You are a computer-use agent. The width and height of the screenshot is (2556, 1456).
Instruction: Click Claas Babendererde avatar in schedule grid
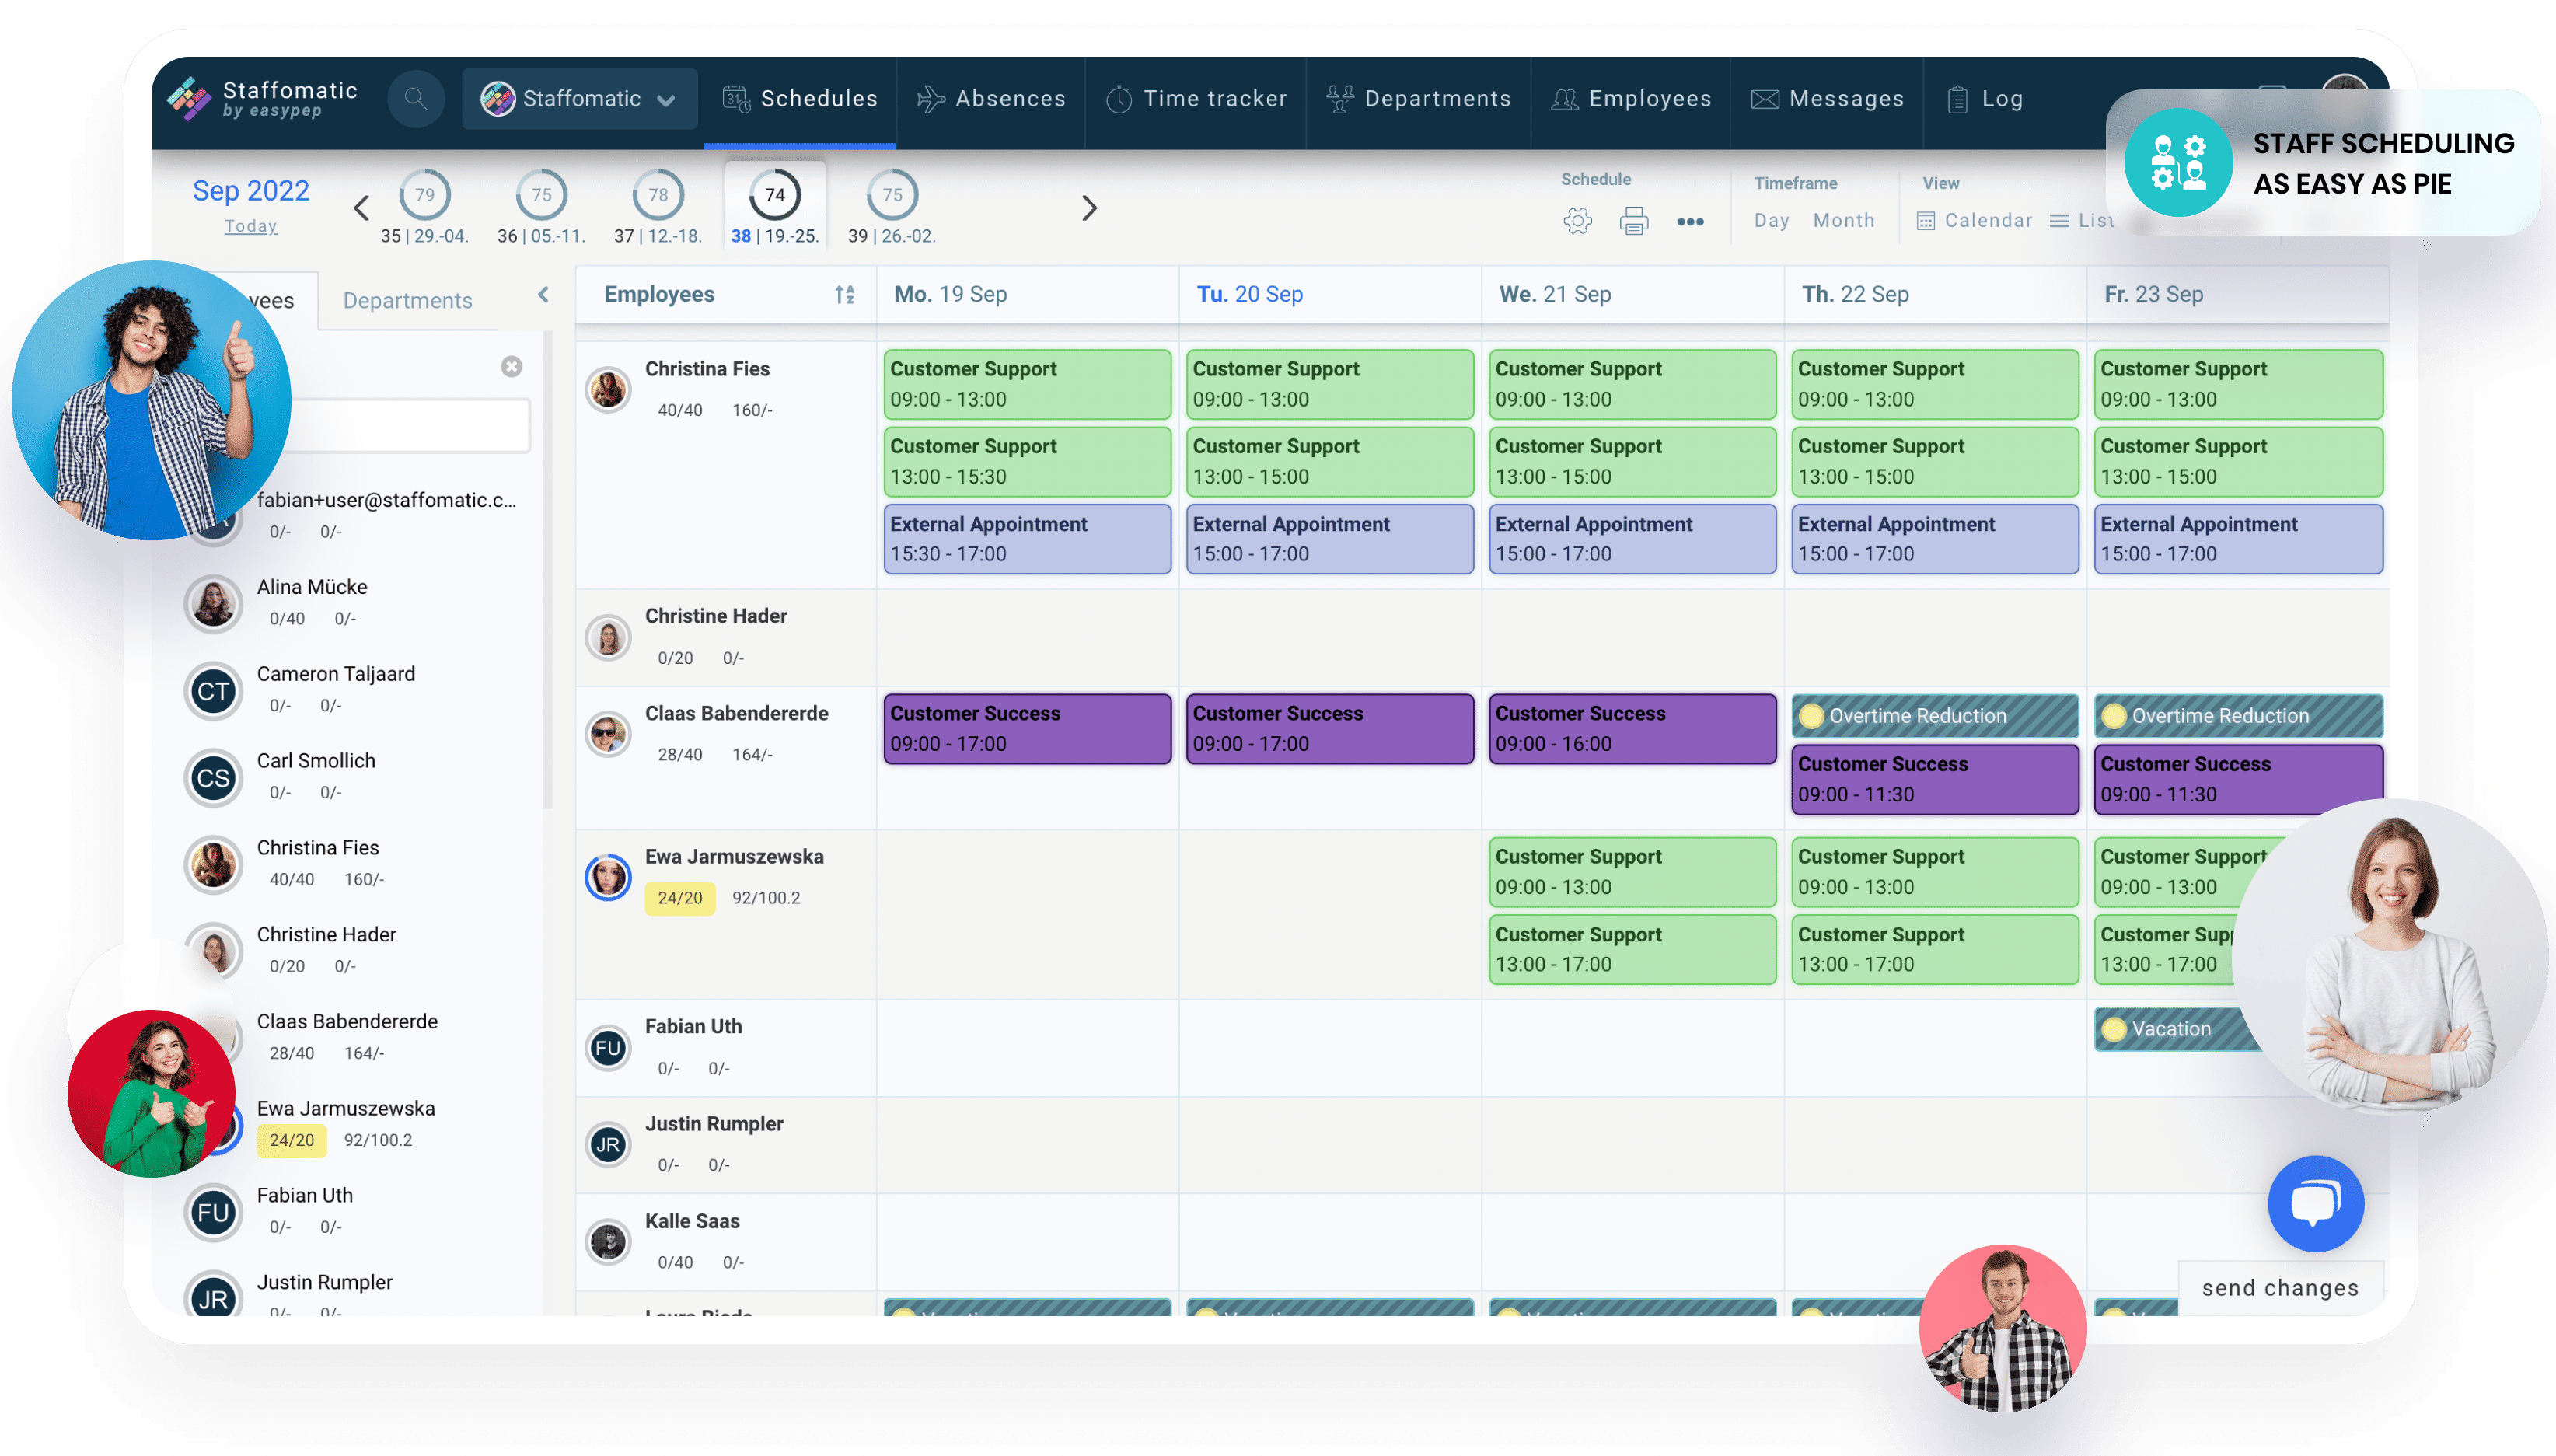click(608, 735)
